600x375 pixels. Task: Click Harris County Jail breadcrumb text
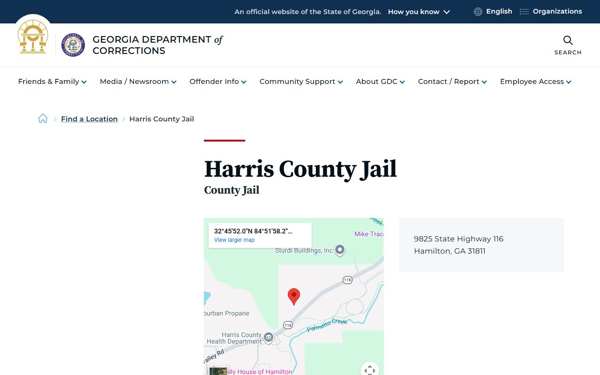(162, 119)
